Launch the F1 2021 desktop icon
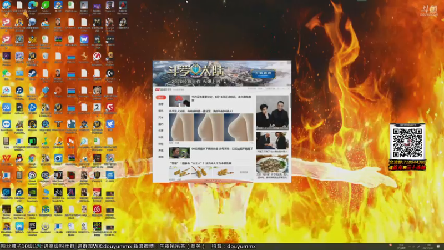444x250 pixels. point(110,176)
